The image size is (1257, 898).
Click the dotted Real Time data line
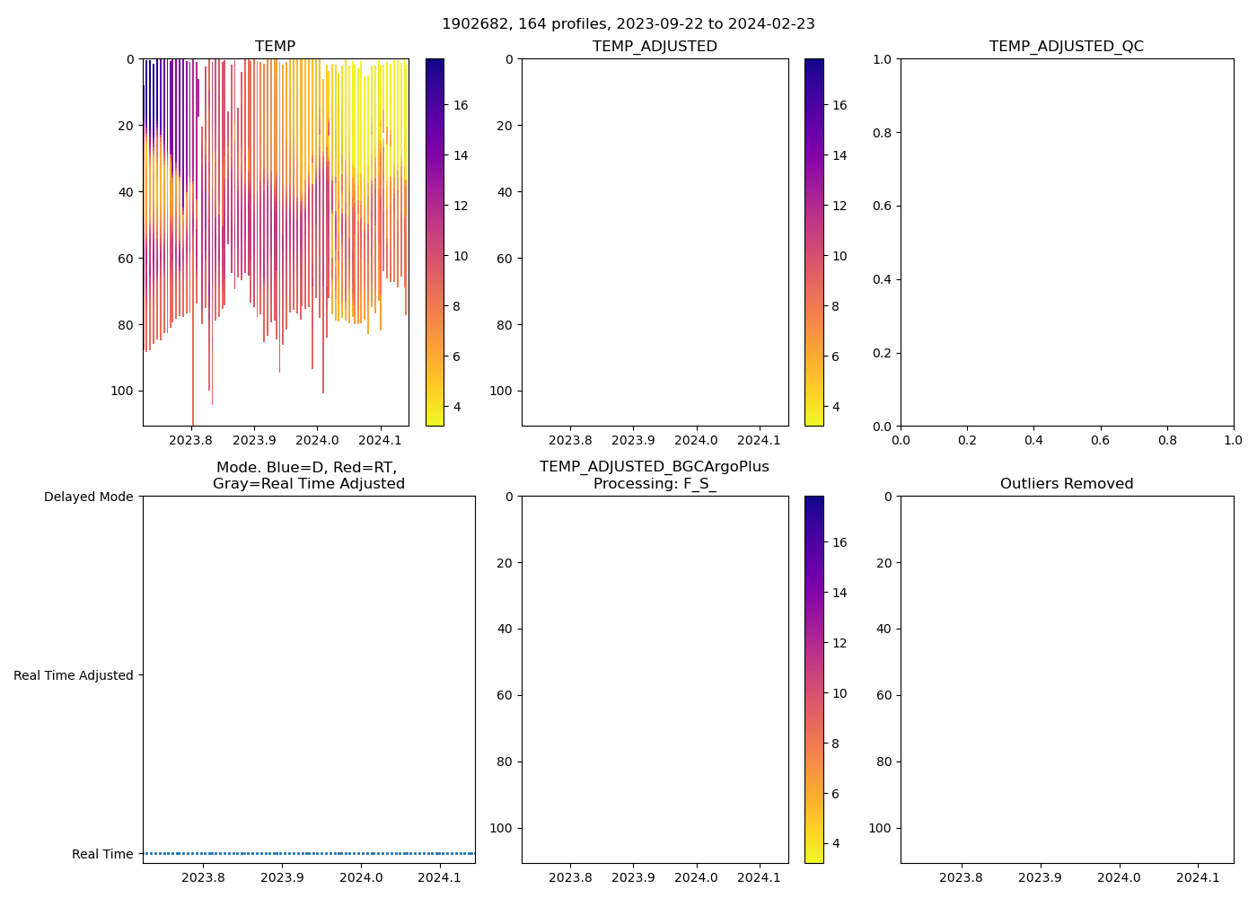click(x=308, y=853)
